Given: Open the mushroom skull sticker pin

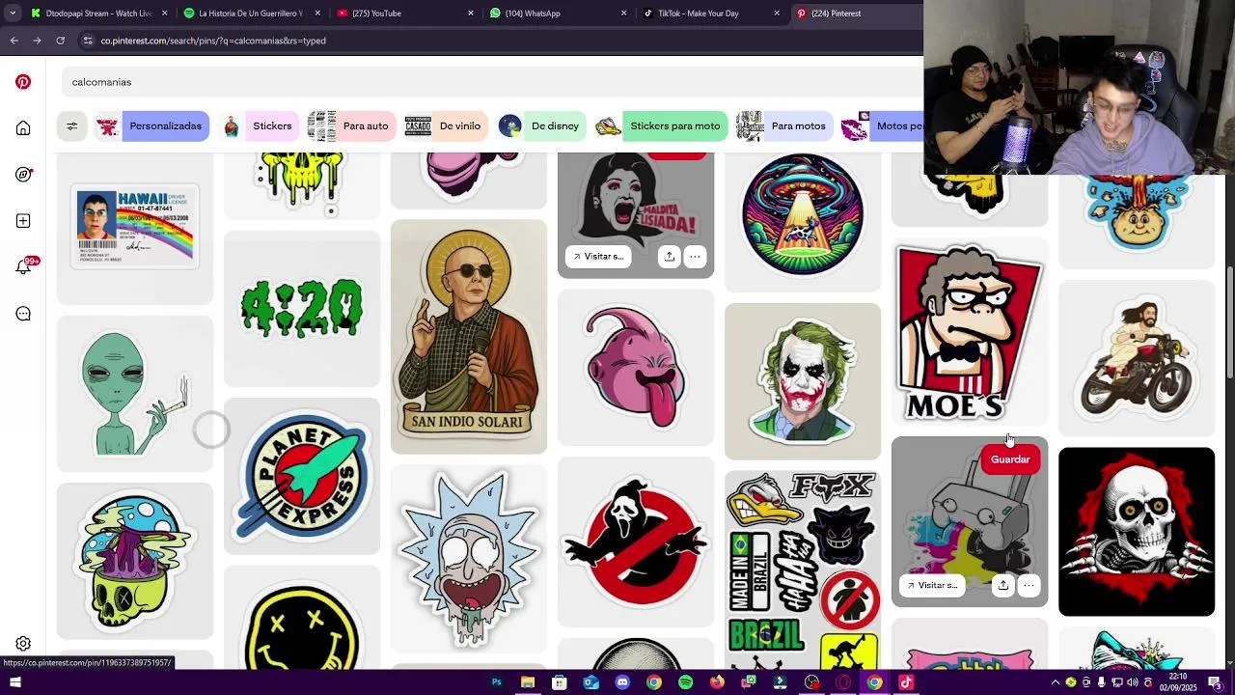Looking at the screenshot, I should pyautogui.click(x=135, y=561).
